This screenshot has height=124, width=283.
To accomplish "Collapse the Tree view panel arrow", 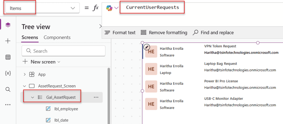I will pyautogui.click(x=101, y=27).
